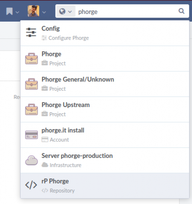Click the repository code brackets icon
192x204 pixels.
pos(31,185)
